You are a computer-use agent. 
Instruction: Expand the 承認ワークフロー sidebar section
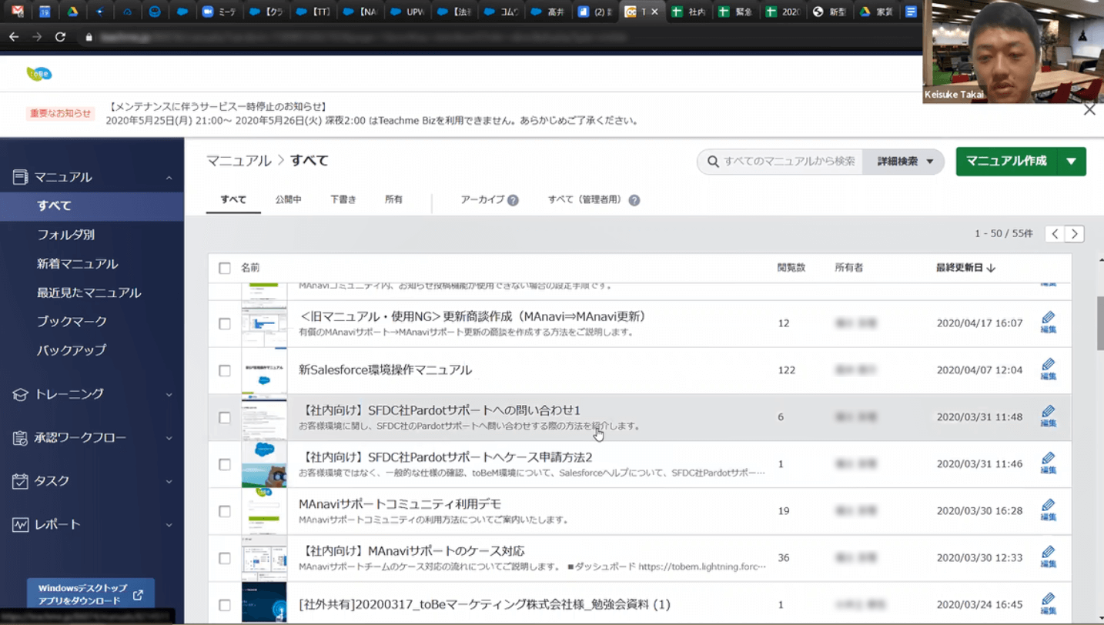[x=169, y=438]
